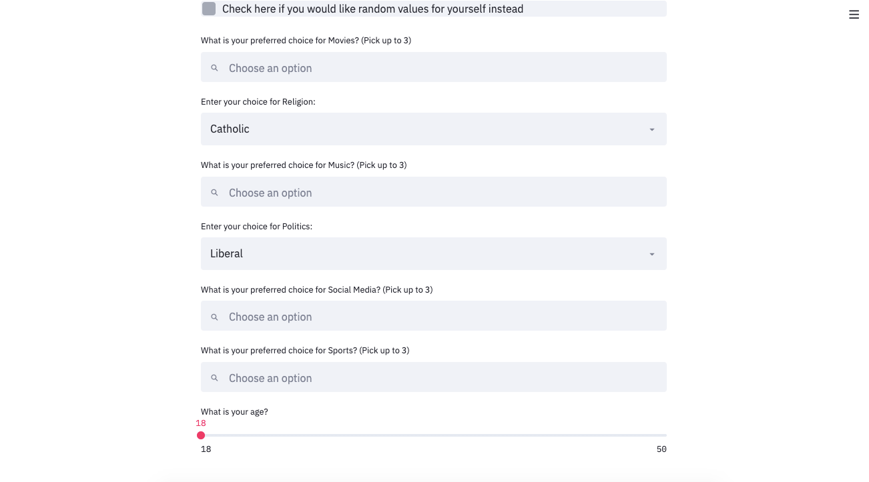This screenshot has width=869, height=482.
Task: Select the Social Media options field
Action: tap(434, 316)
